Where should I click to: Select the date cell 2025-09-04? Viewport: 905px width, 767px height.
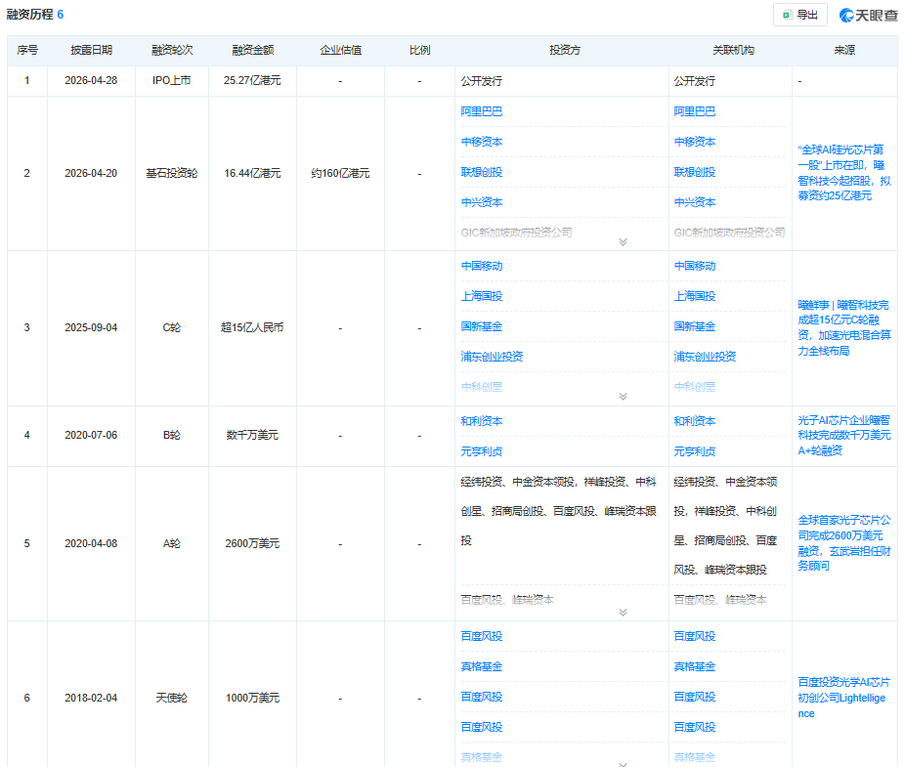tap(91, 328)
